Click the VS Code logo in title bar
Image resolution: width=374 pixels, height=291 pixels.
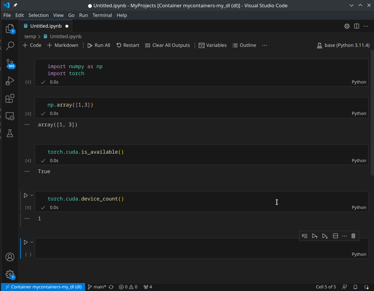click(x=6, y=5)
